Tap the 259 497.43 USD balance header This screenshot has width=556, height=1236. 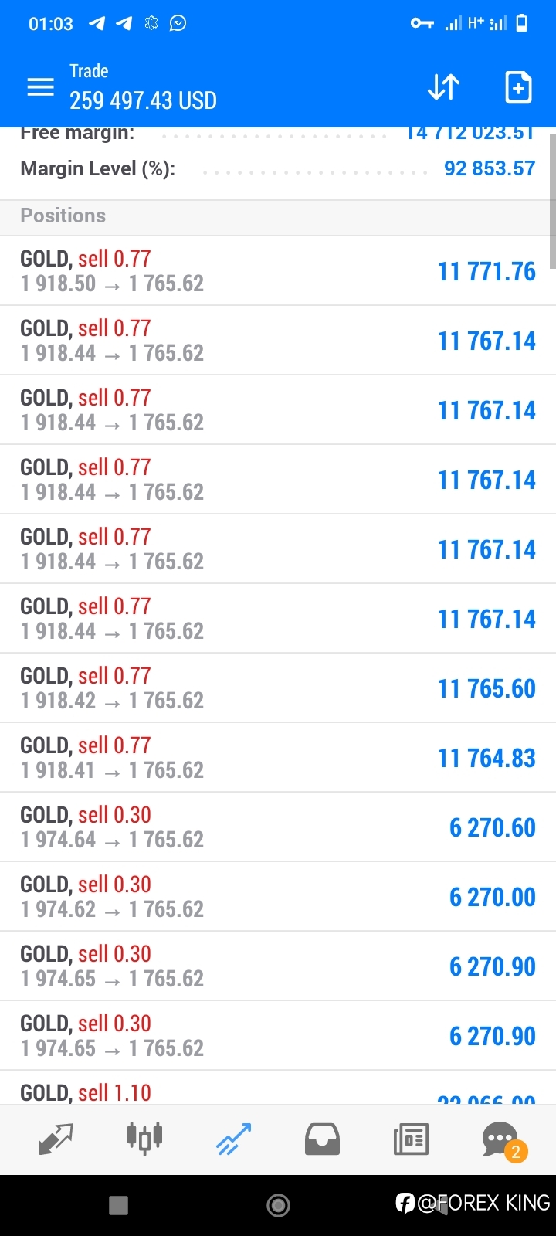143,100
